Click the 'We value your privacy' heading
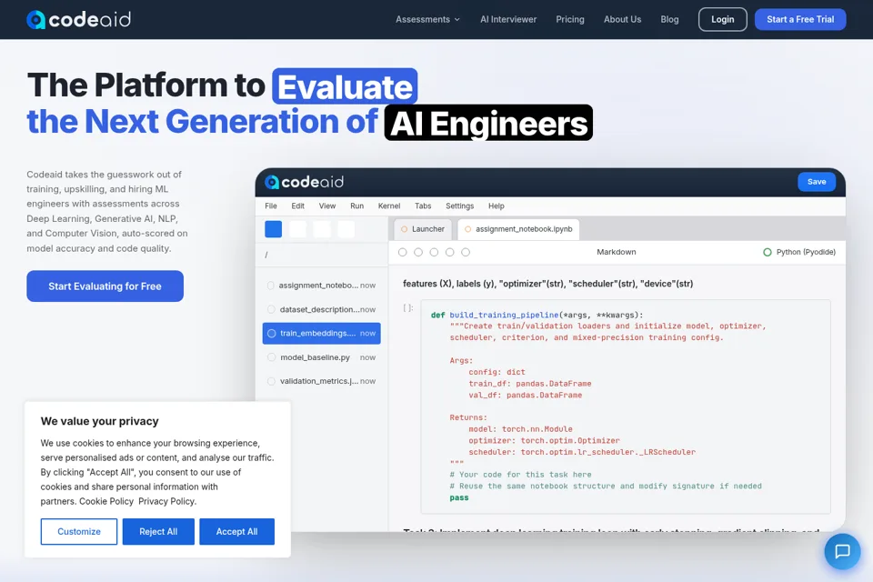 point(100,422)
